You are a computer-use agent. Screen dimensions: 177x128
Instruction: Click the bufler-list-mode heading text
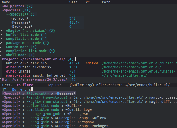point(22,35)
